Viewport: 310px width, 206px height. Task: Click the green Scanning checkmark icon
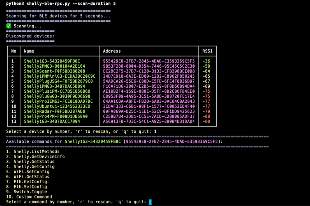tap(8, 26)
